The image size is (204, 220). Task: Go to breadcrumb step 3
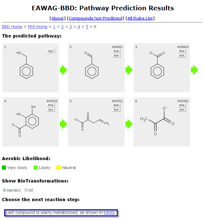click(71, 27)
